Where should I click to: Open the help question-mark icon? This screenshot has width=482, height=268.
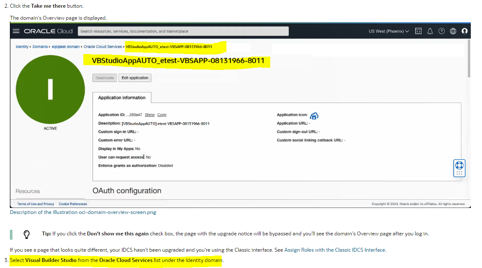pos(441,30)
